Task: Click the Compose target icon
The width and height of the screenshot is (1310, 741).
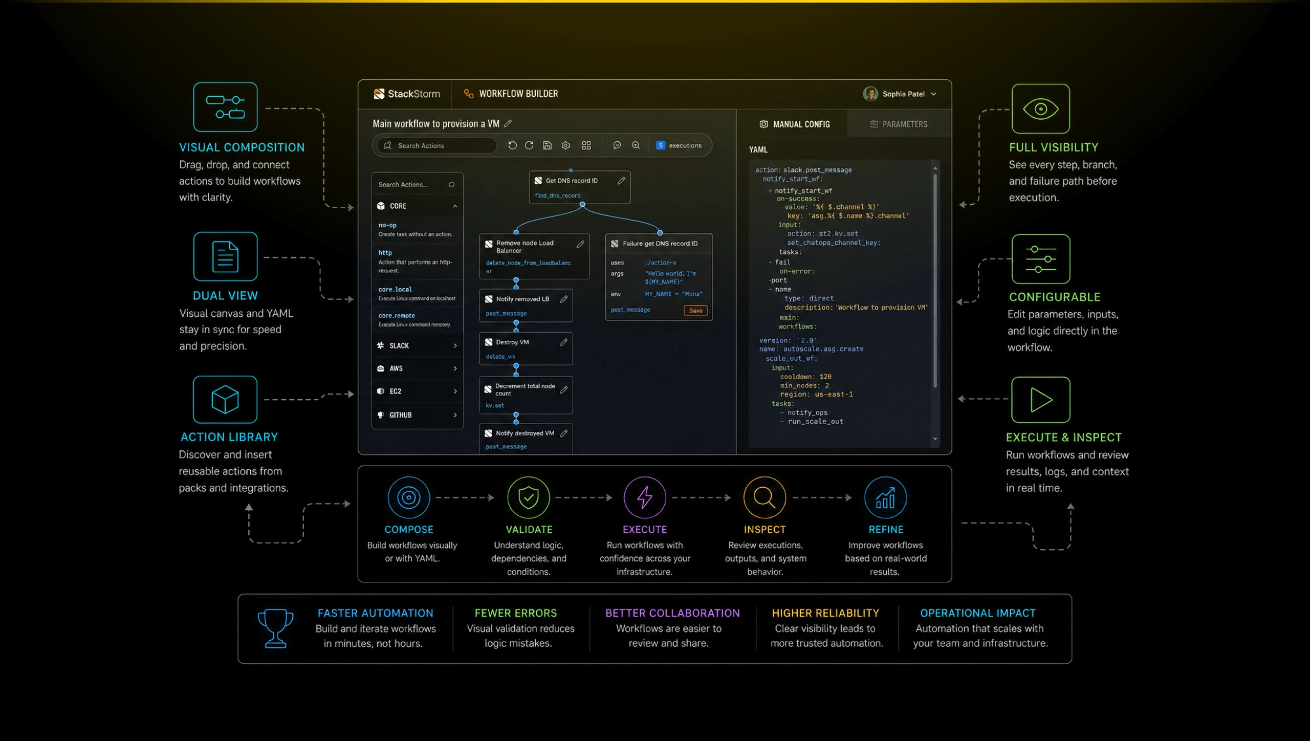Action: [x=409, y=497]
